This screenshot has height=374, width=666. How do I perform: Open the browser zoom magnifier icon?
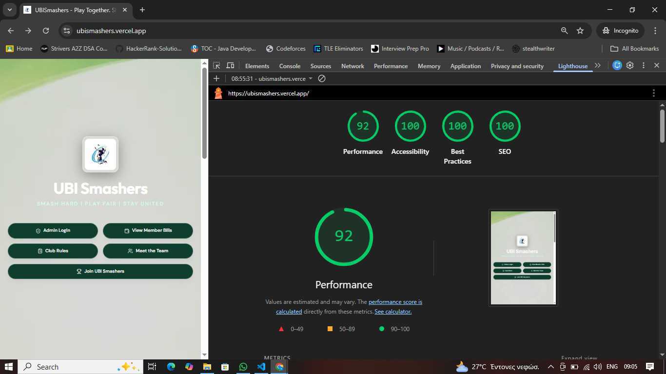pyautogui.click(x=564, y=31)
